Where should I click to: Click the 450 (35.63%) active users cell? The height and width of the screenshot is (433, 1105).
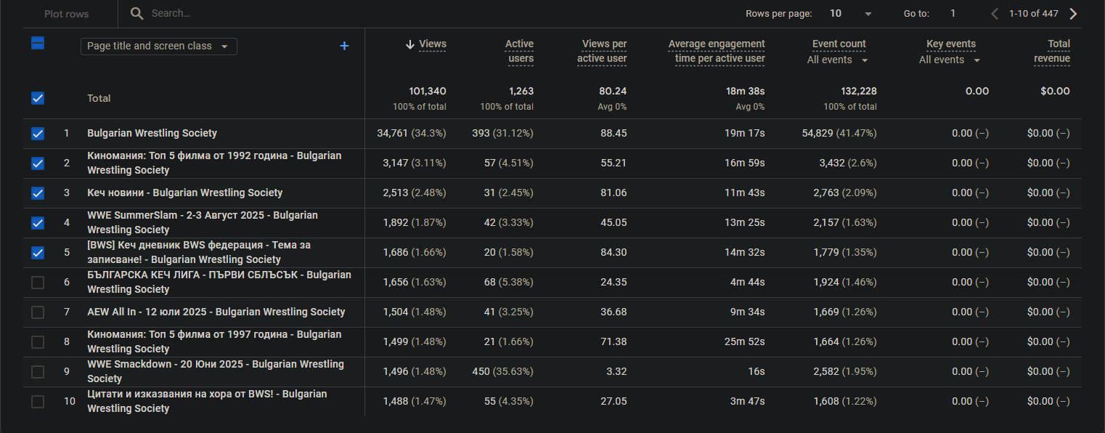pos(502,372)
